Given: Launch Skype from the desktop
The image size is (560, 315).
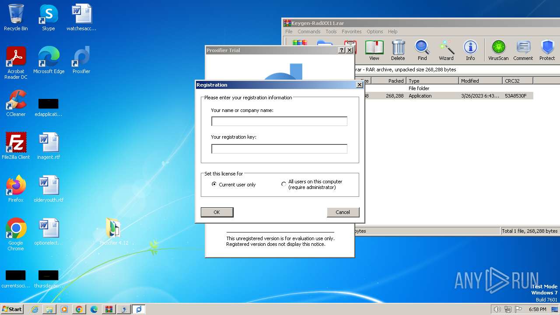Looking at the screenshot, I should tap(48, 17).
